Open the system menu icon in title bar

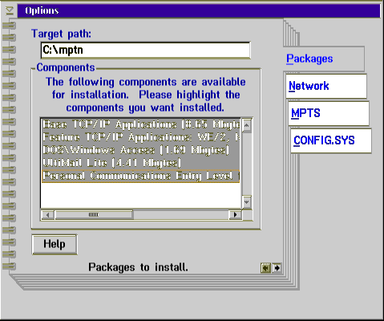pyautogui.click(x=10, y=10)
